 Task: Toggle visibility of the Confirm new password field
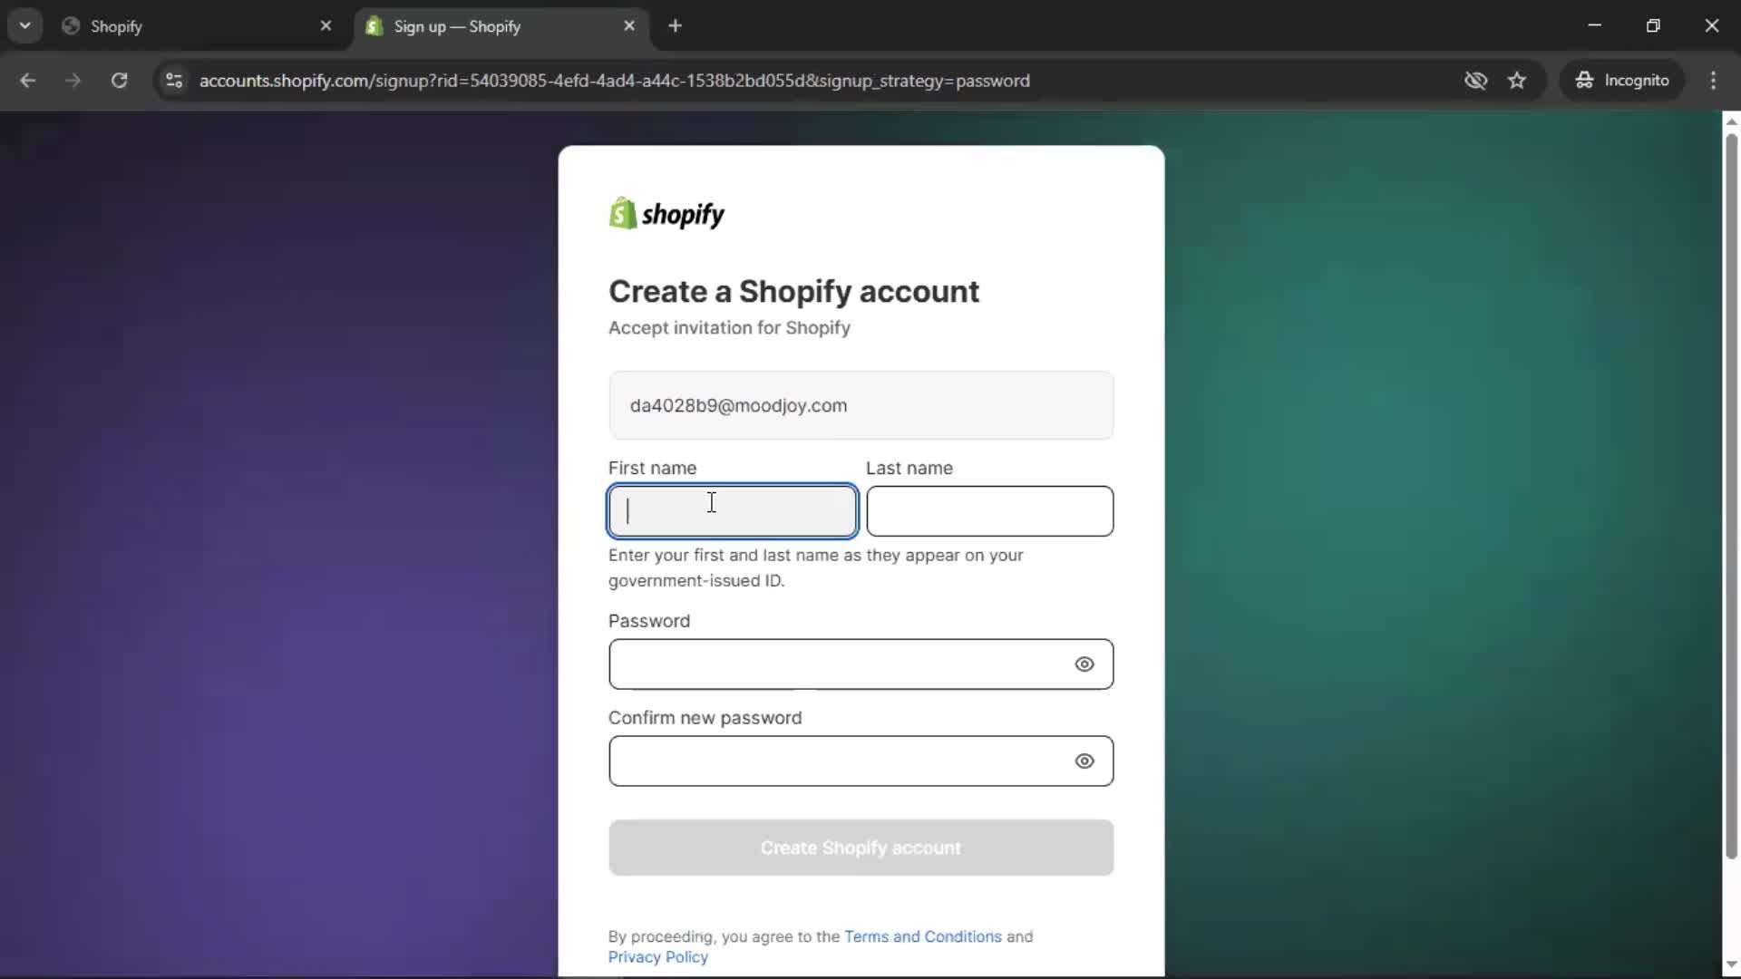coord(1084,761)
